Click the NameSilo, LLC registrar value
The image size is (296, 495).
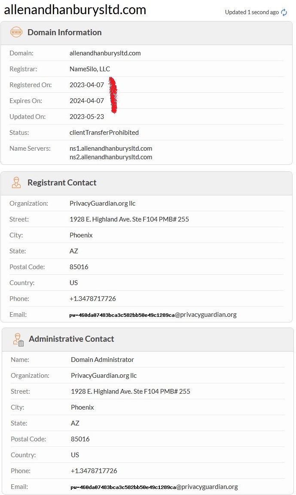[x=90, y=69]
